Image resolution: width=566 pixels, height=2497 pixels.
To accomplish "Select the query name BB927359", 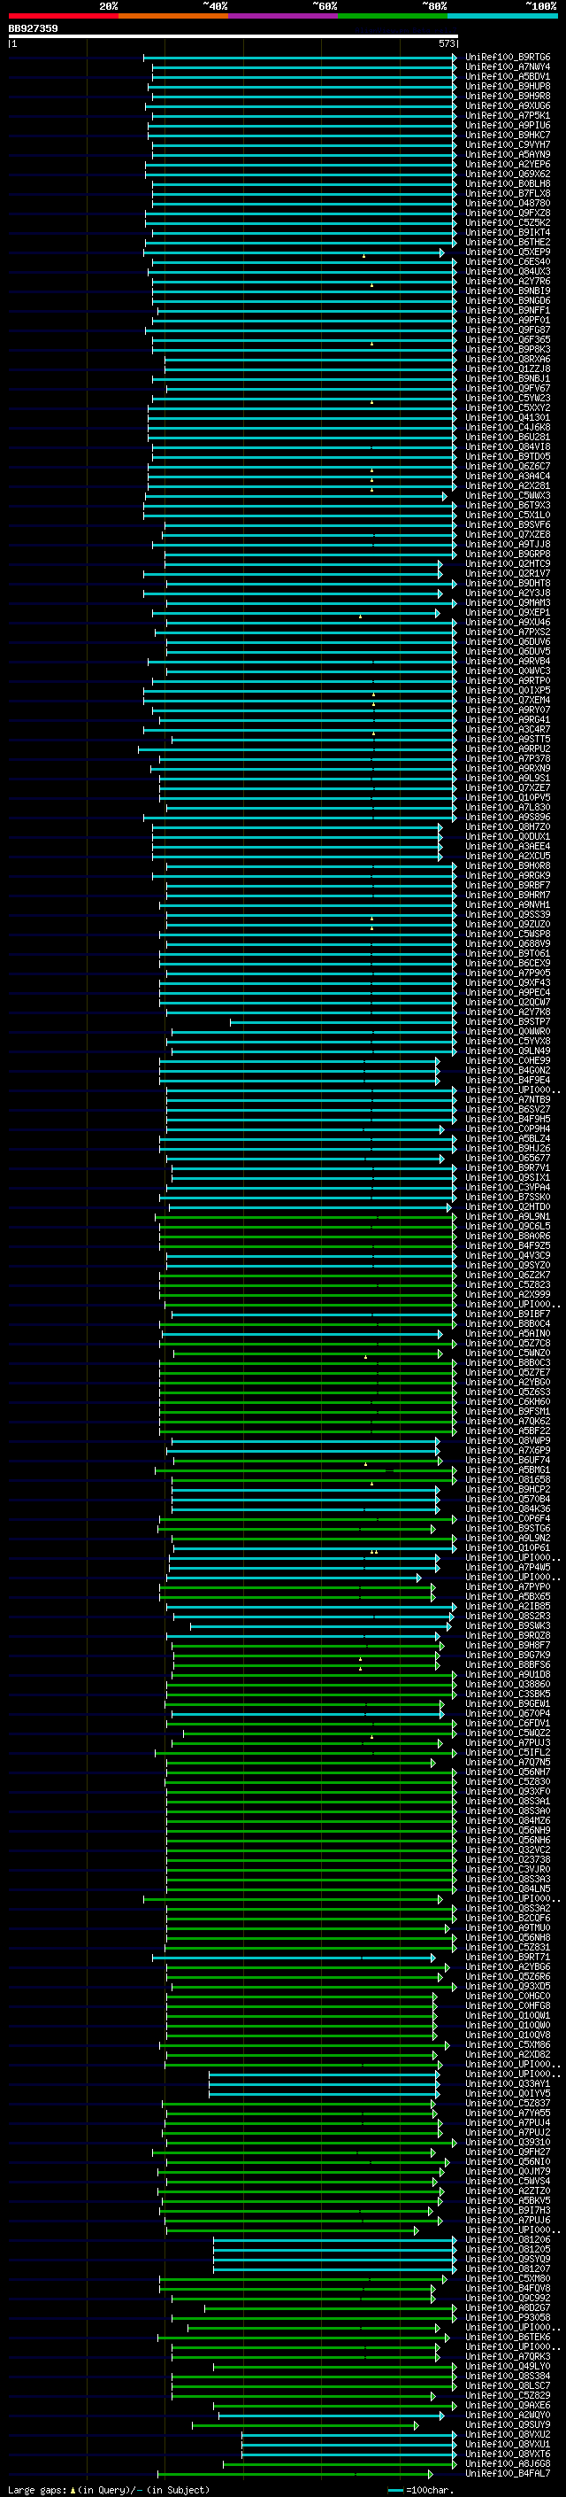I will click(33, 28).
